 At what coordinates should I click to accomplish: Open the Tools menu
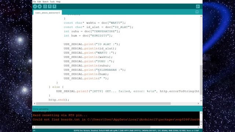52,1
